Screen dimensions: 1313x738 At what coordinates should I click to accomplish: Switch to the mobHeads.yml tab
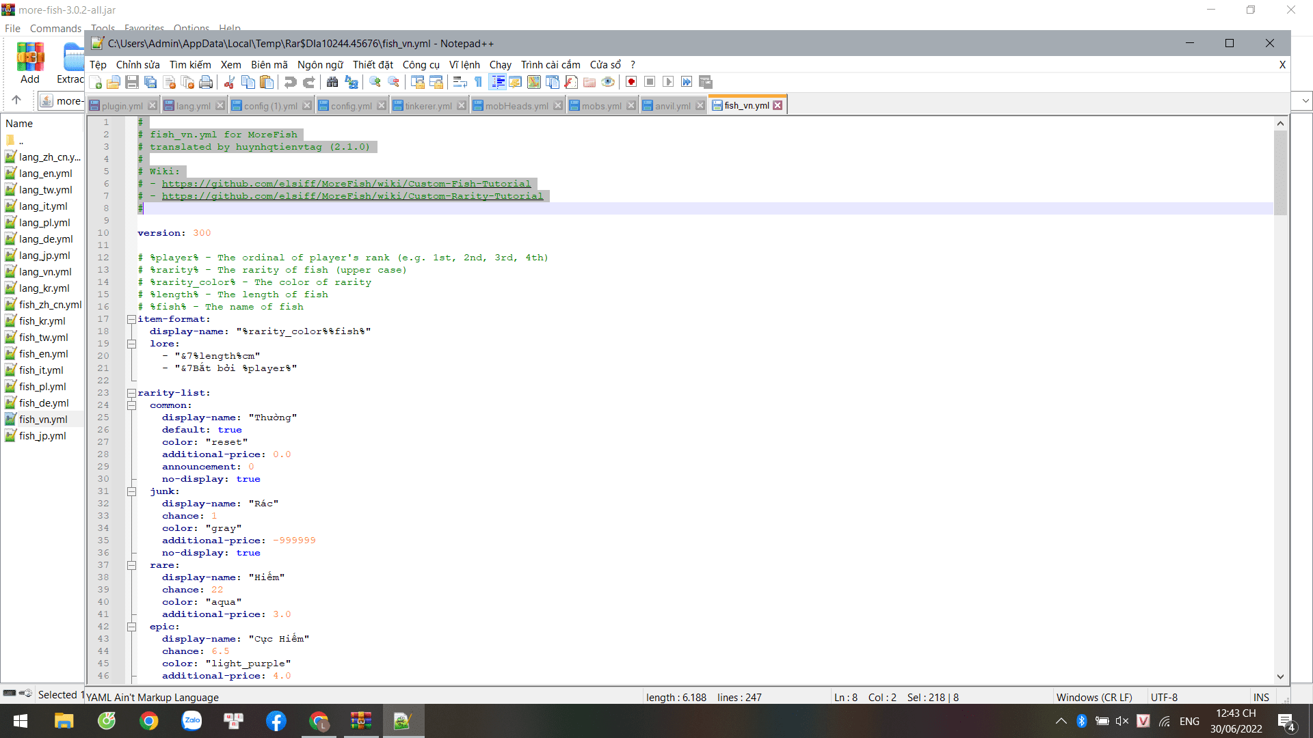click(516, 106)
